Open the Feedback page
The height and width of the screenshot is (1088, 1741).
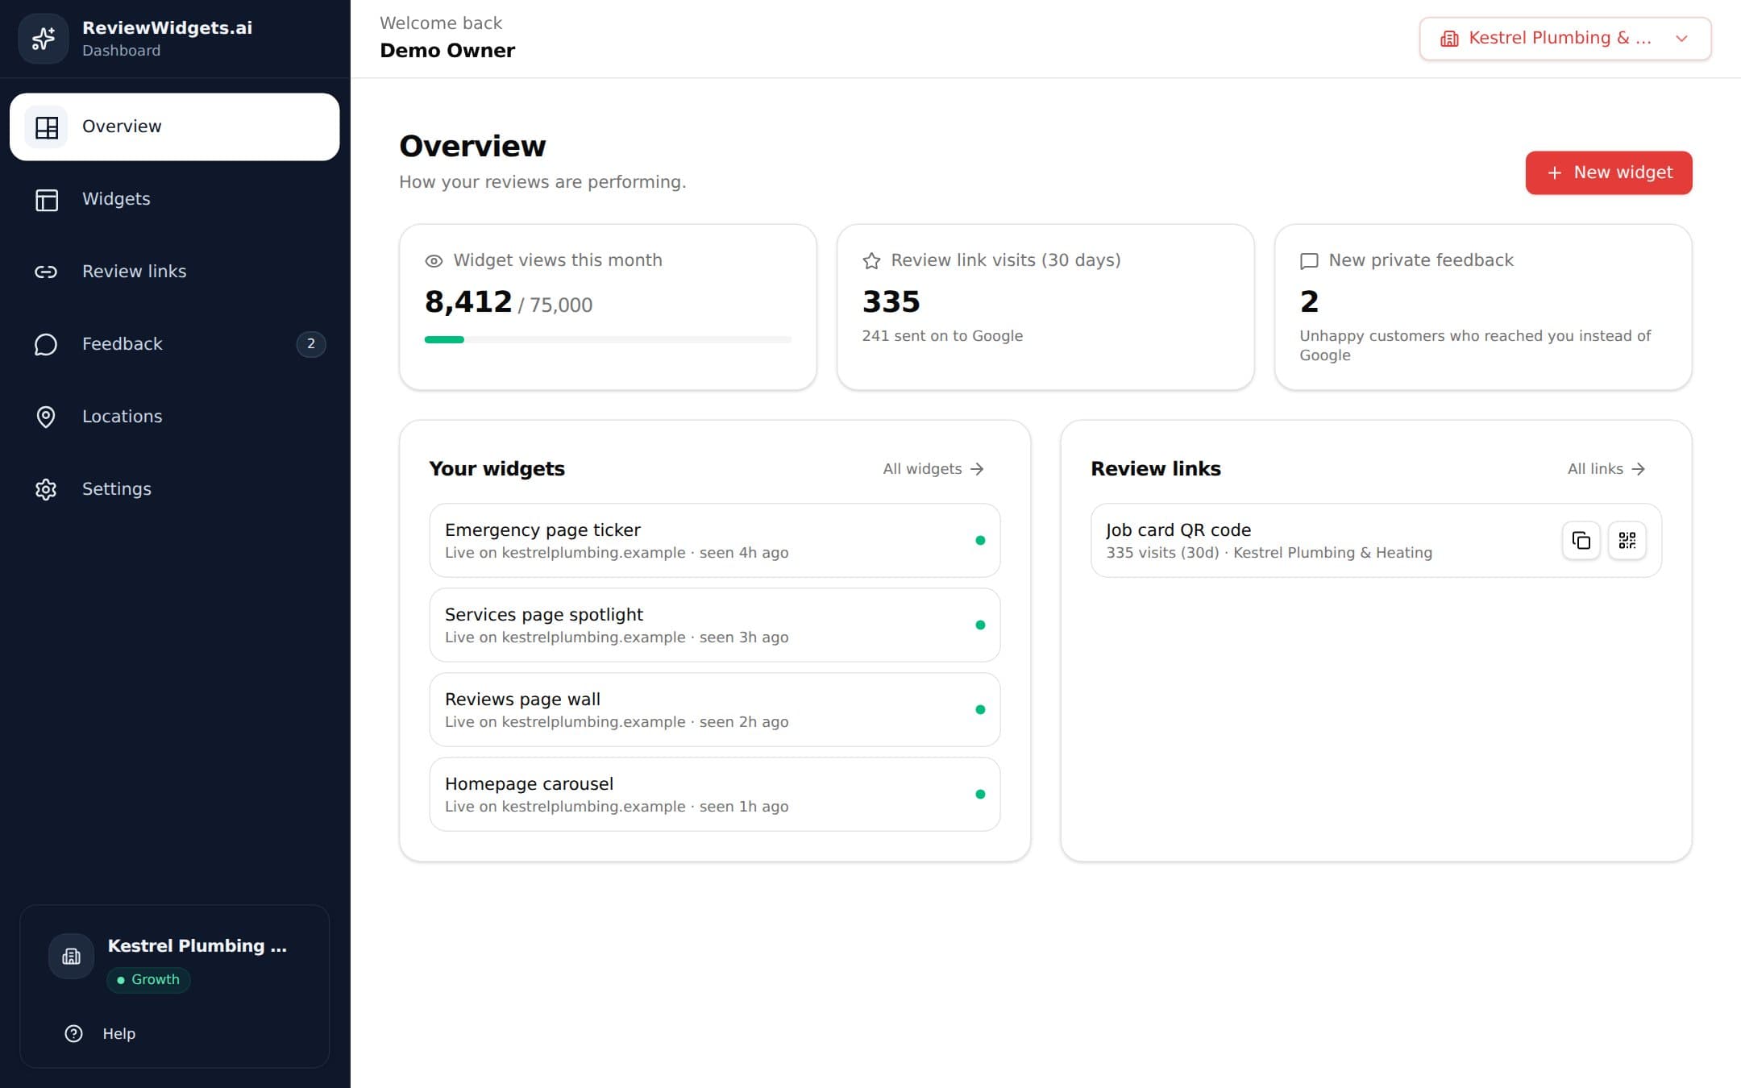pos(175,345)
